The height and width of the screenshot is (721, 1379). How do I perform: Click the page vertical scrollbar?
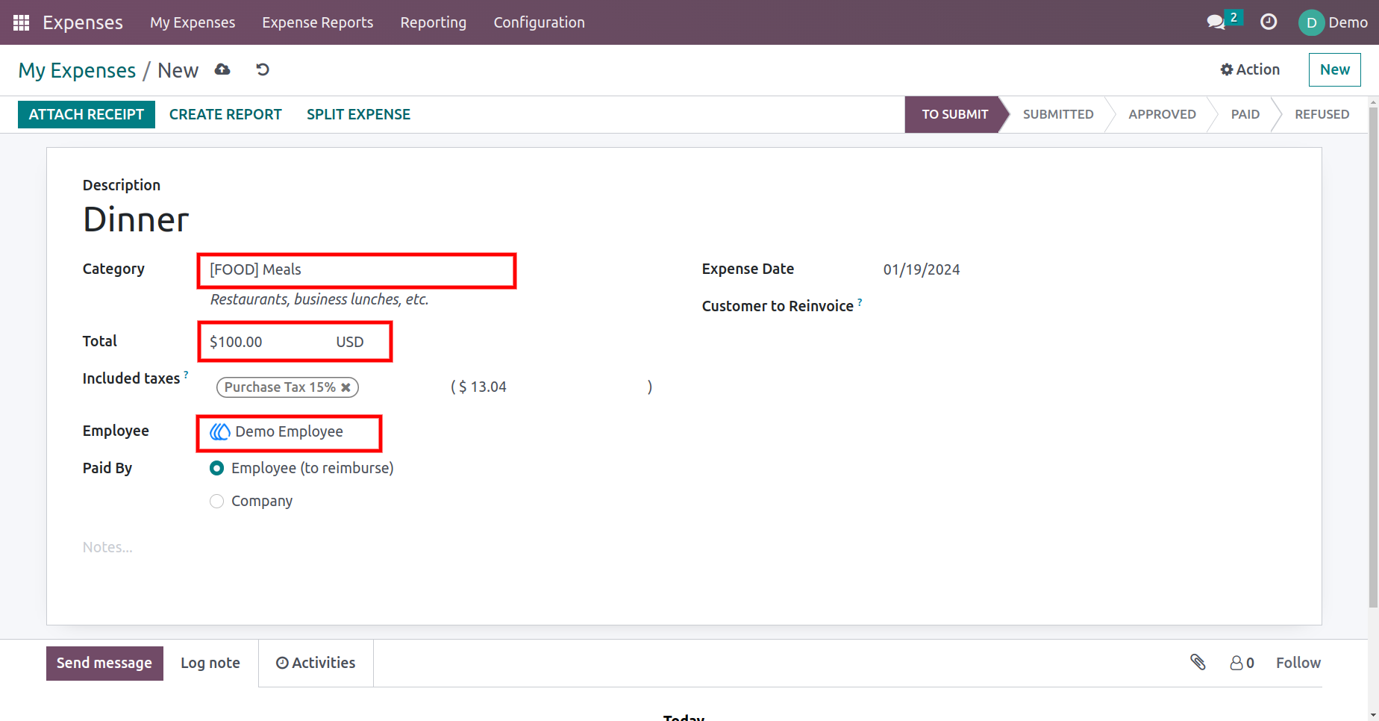pyautogui.click(x=1373, y=358)
